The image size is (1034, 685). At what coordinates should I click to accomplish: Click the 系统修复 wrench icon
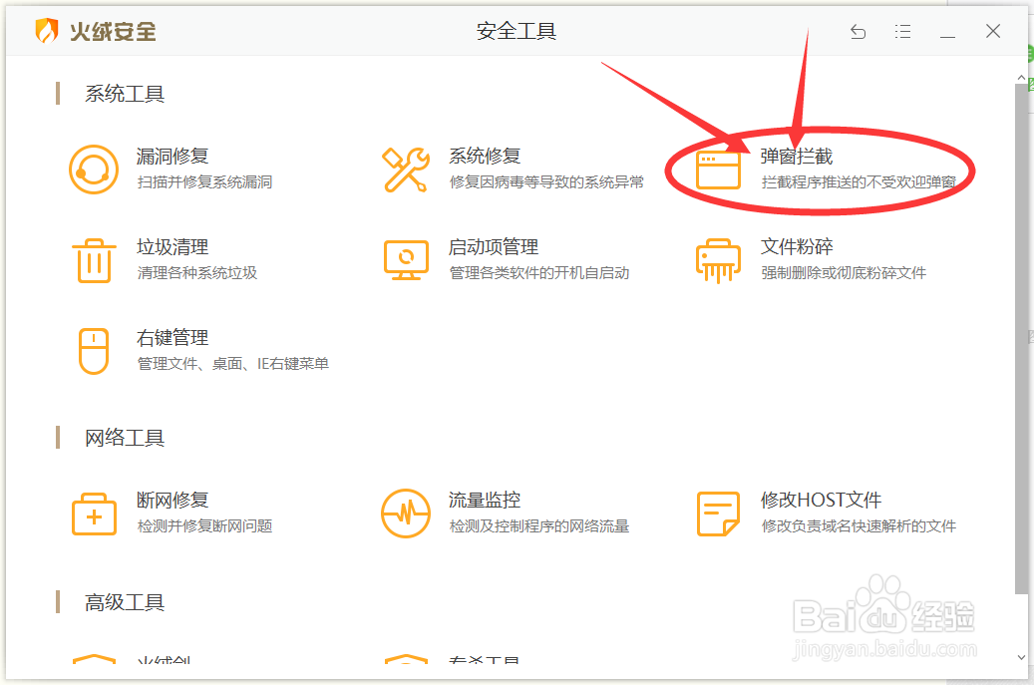click(x=406, y=170)
